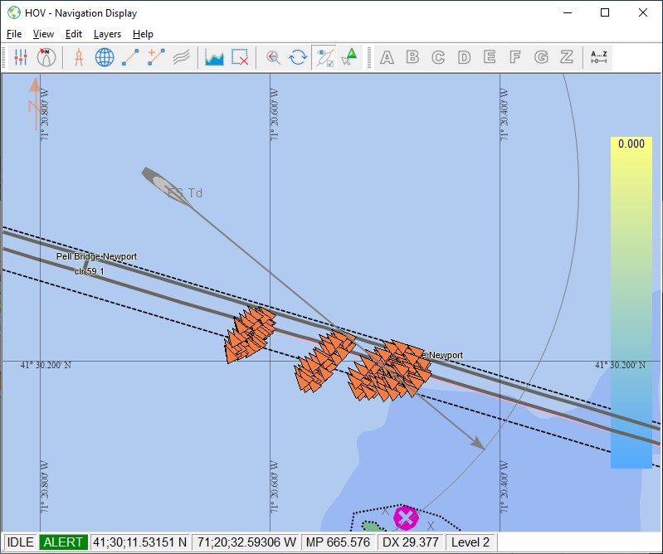This screenshot has width=663, height=554.
Task: Toggle the A..Z label scale button
Action: pyautogui.click(x=598, y=57)
